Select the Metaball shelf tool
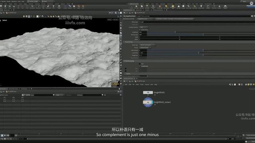The height and width of the screenshot is (143, 255). click(x=70, y=6)
